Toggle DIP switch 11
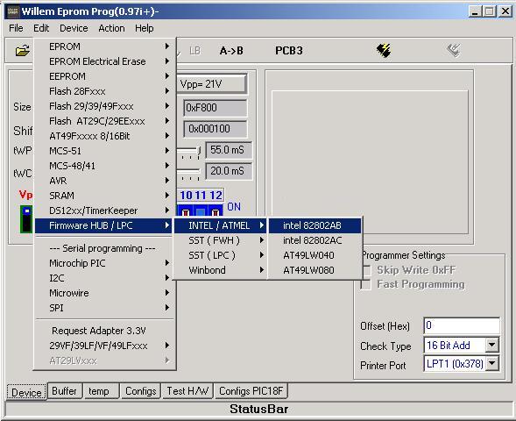Viewport: 516px width, 421px height. (x=201, y=210)
